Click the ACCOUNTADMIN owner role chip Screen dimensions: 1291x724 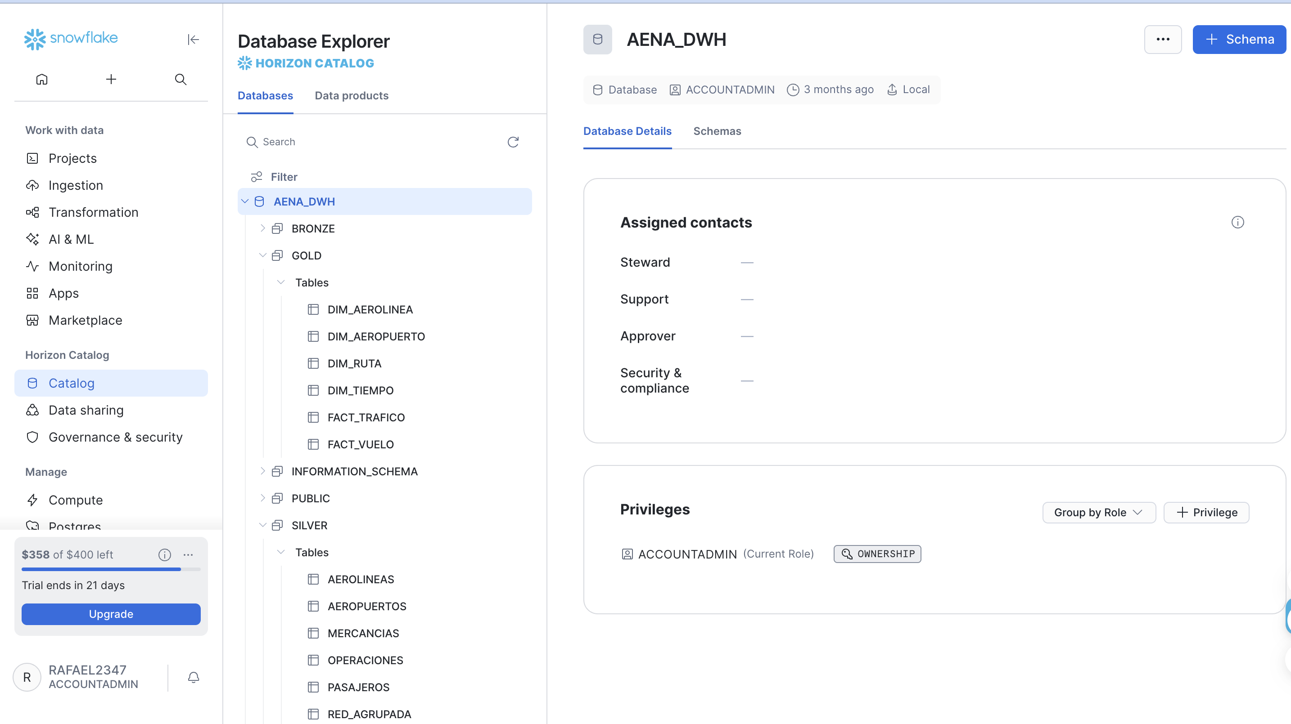(x=722, y=89)
